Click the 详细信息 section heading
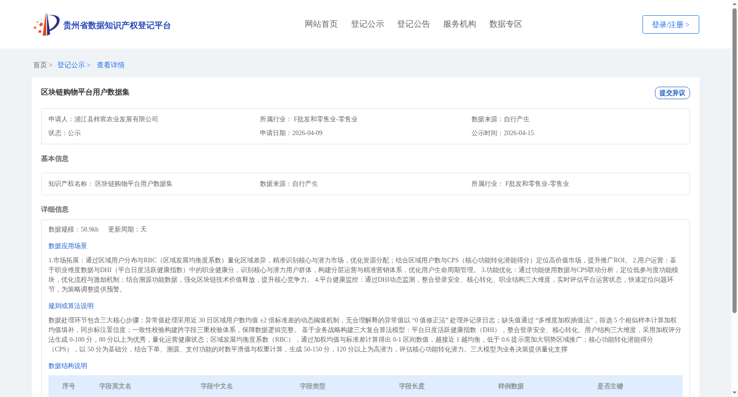The height and width of the screenshot is (397, 738). (54, 209)
